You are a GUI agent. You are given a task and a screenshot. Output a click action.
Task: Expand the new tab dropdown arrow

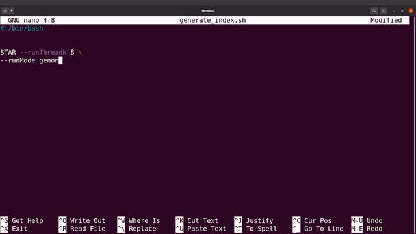point(12,11)
